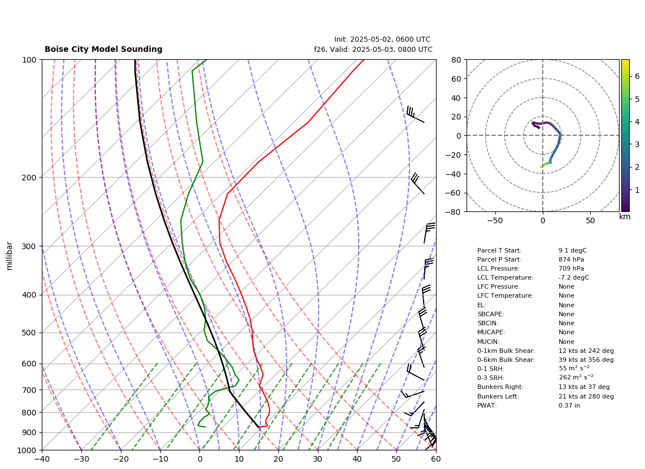Click the '300' pressure axis tick label
This screenshot has height=469, width=645.
(x=30, y=246)
